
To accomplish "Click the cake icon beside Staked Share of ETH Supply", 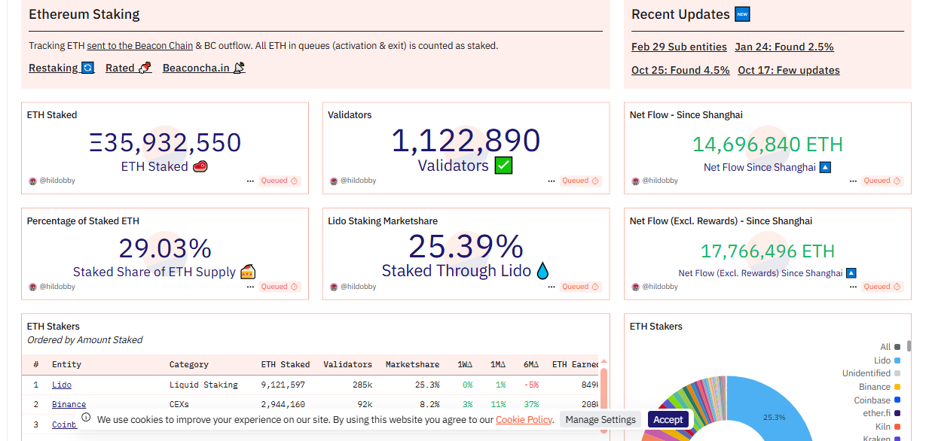I will (x=248, y=272).
